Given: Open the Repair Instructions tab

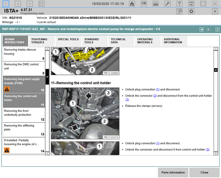Looking at the screenshot, I should (15, 41).
